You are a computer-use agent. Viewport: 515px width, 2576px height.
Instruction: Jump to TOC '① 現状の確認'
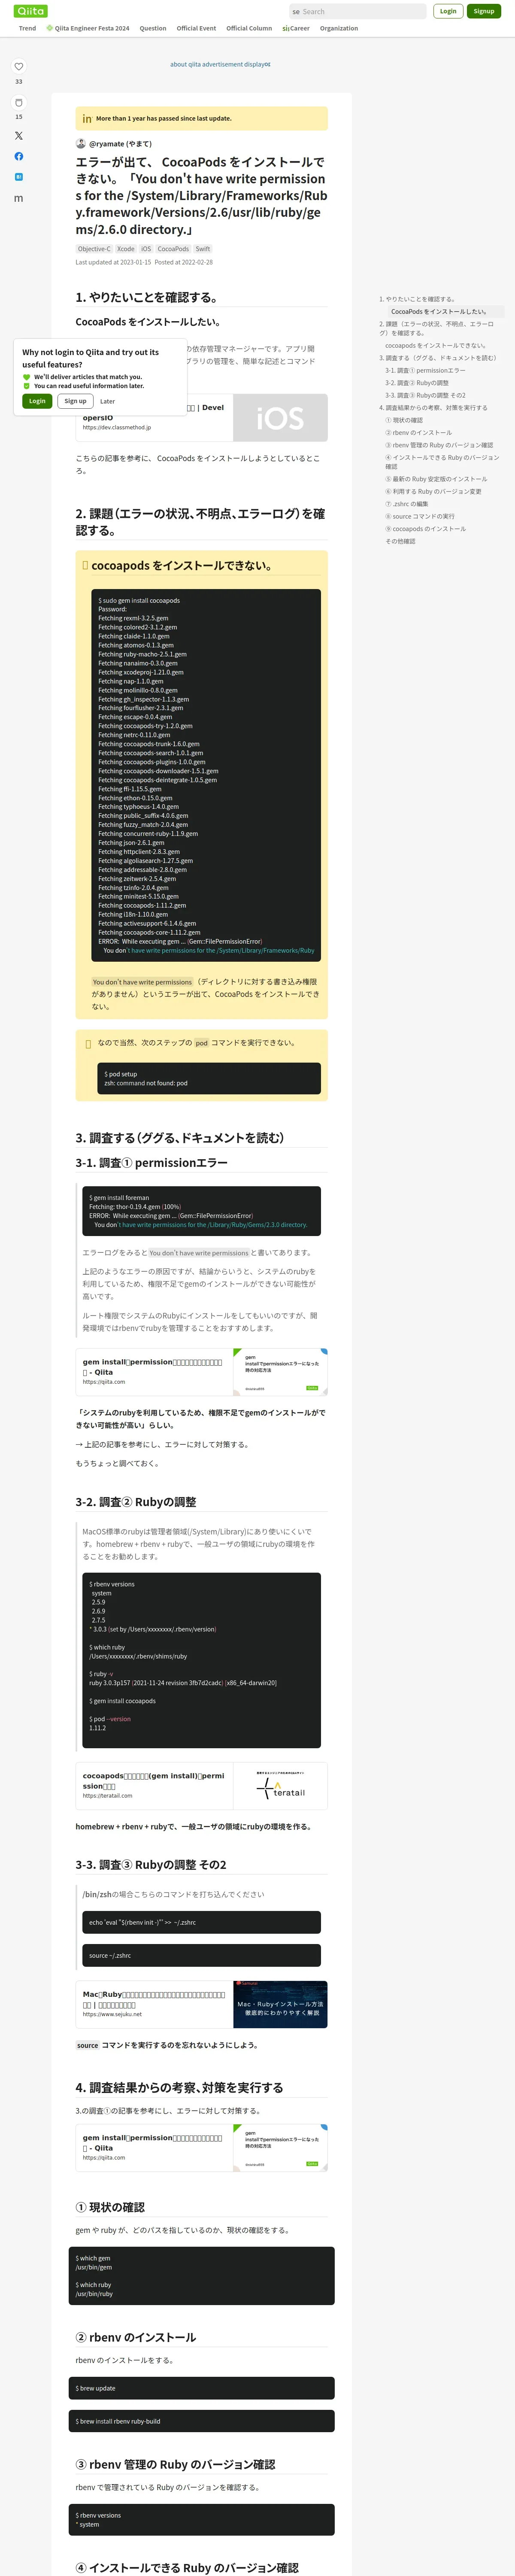404,420
